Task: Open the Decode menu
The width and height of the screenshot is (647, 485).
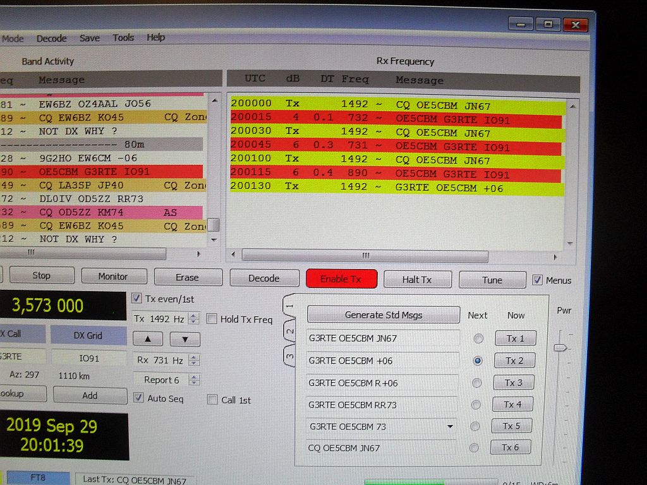Action: 51,38
